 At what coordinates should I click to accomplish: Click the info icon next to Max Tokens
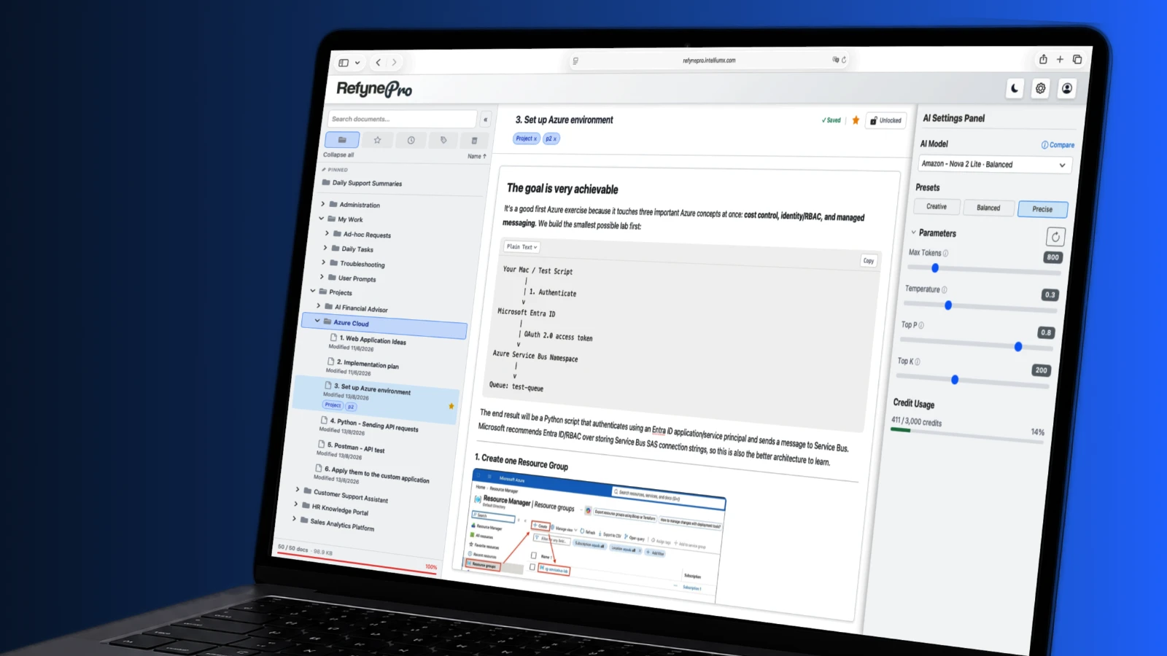click(x=946, y=254)
